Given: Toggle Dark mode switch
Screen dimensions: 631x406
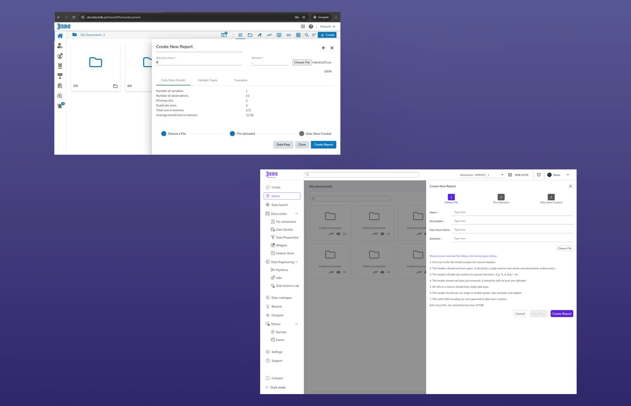Looking at the screenshot, I should tap(267, 387).
